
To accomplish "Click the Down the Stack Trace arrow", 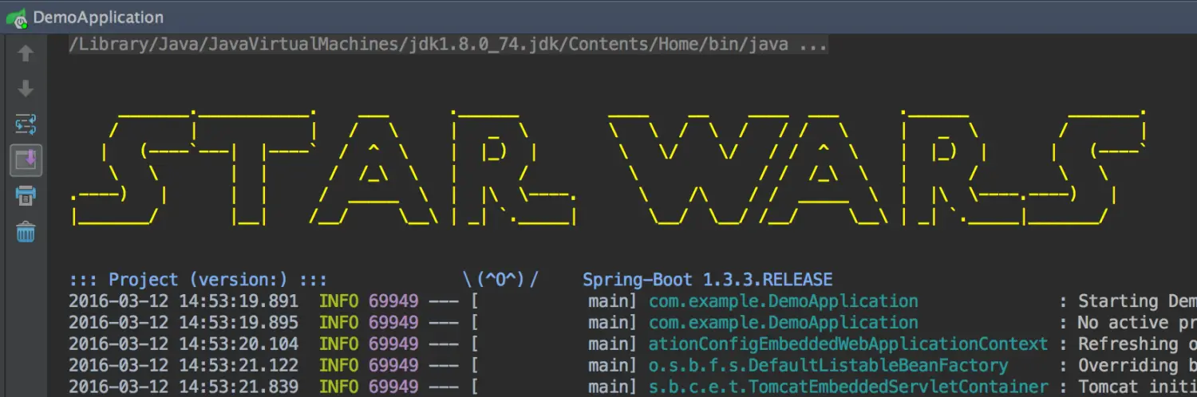I will (x=26, y=88).
